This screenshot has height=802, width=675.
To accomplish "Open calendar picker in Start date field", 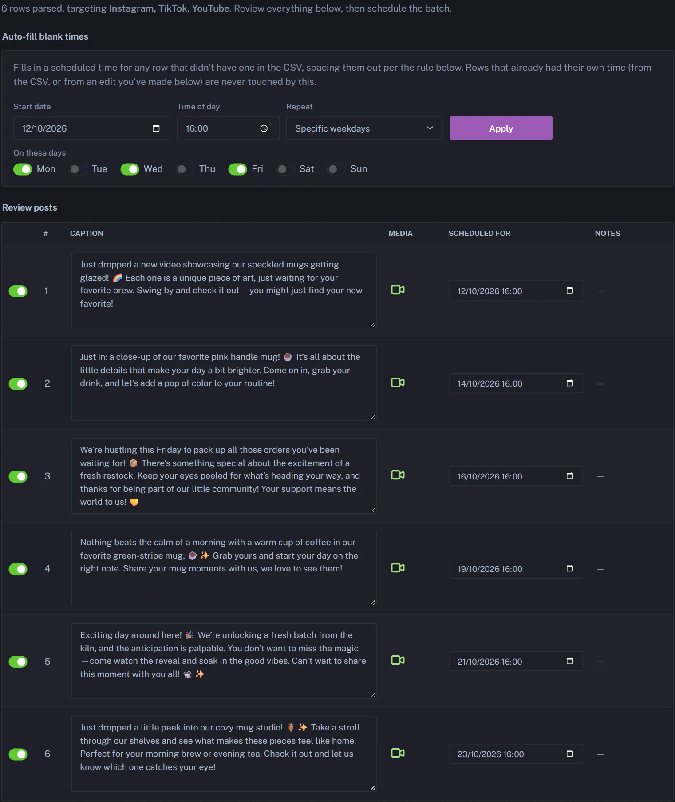I will (156, 128).
